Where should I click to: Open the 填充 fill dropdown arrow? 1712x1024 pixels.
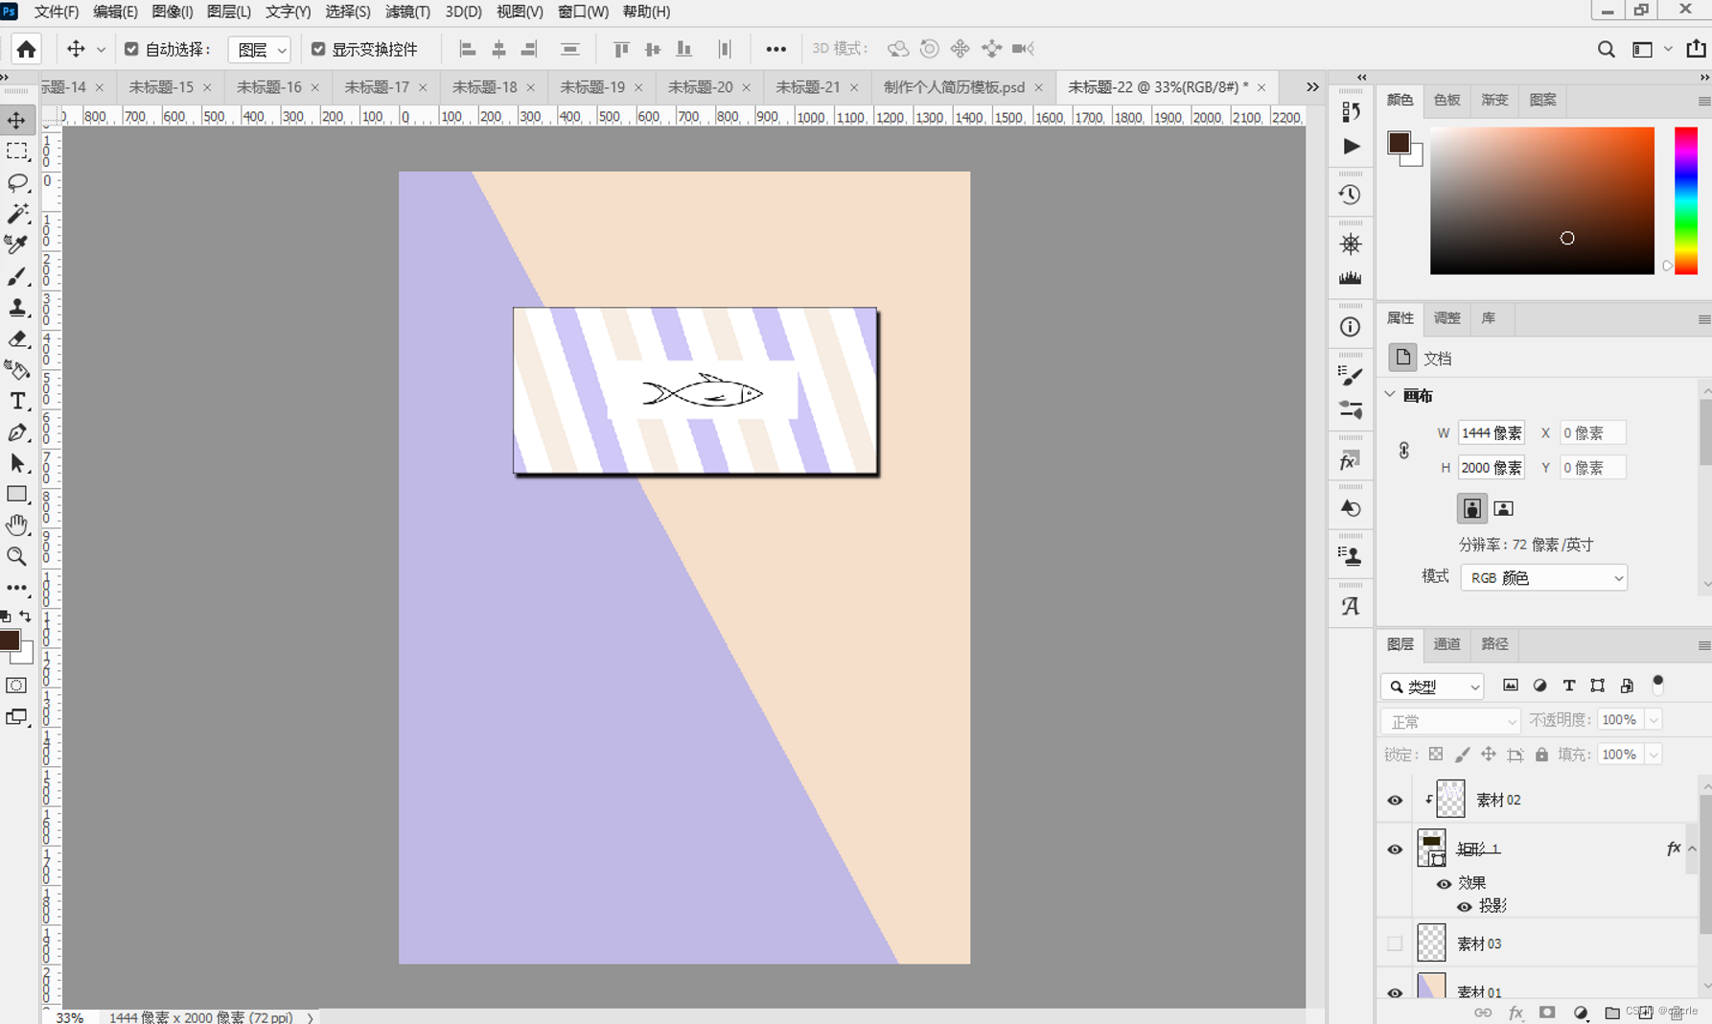(1654, 755)
